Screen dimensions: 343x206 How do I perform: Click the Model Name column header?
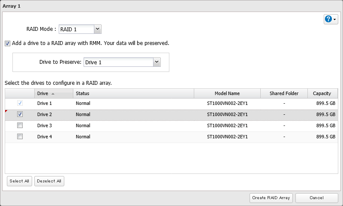click(x=227, y=93)
